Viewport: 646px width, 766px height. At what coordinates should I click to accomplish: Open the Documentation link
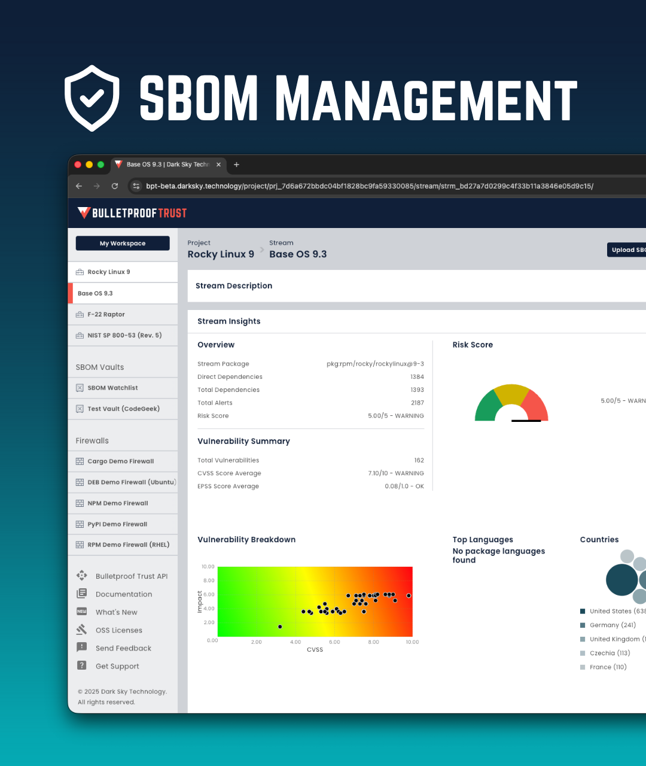click(x=124, y=594)
